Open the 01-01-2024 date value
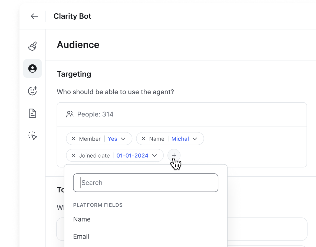Viewport: 316px width, 247px height. pyautogui.click(x=132, y=155)
